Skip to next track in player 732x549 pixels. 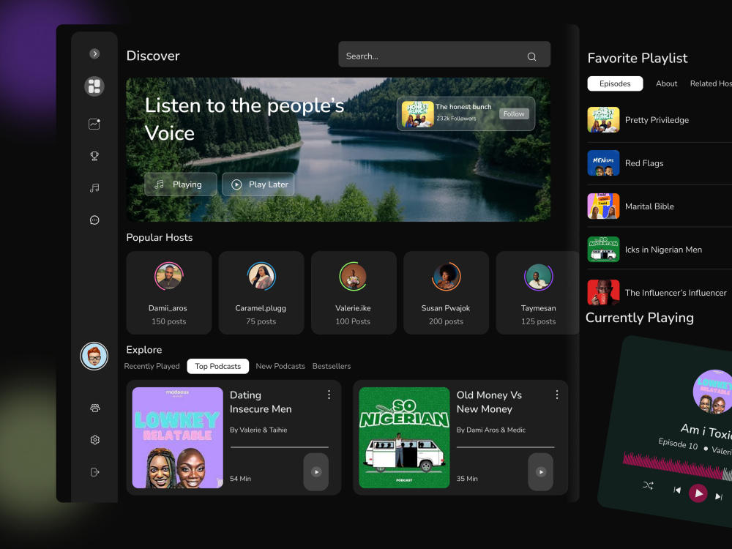tap(719, 497)
